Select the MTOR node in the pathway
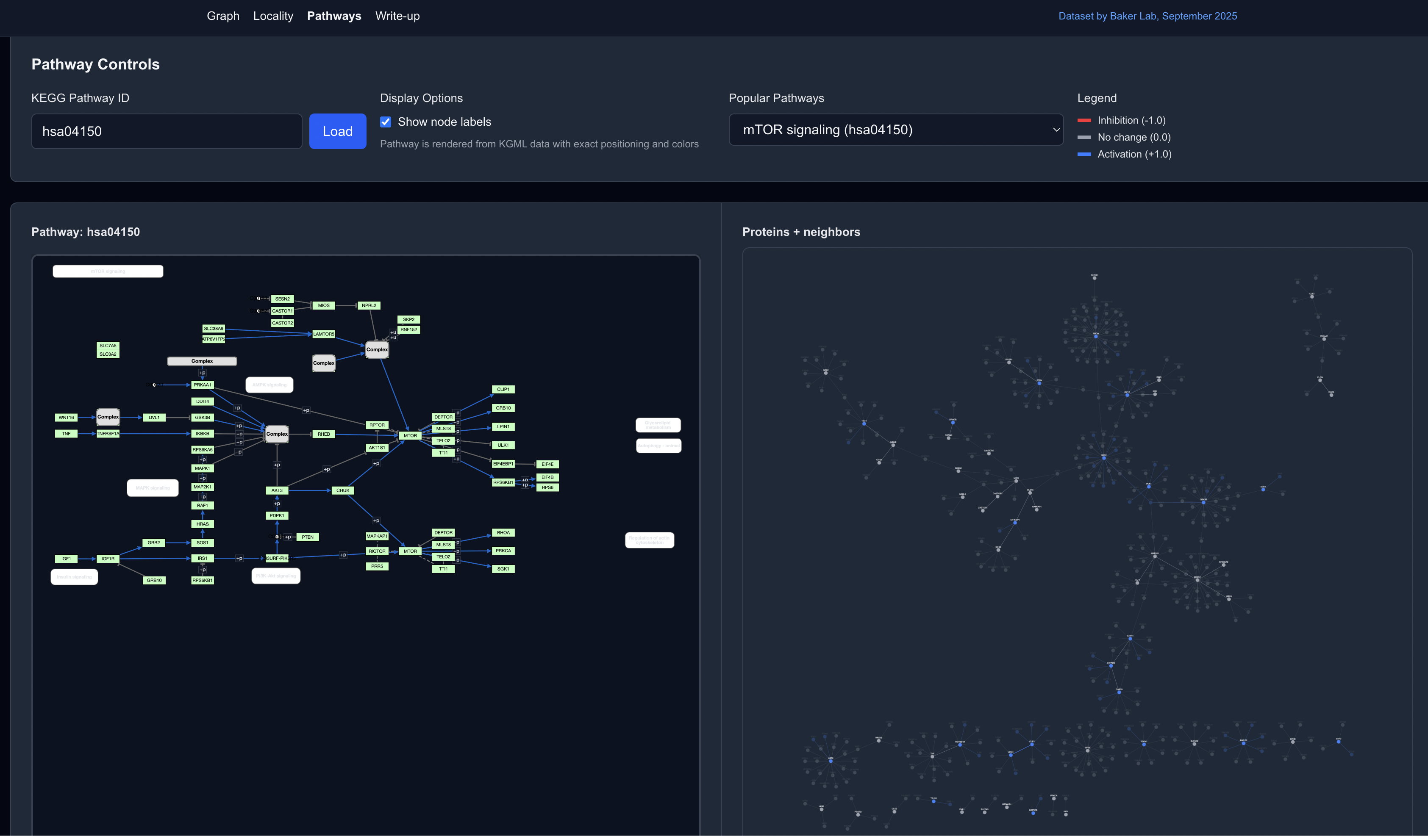The image size is (1428, 836). (410, 435)
